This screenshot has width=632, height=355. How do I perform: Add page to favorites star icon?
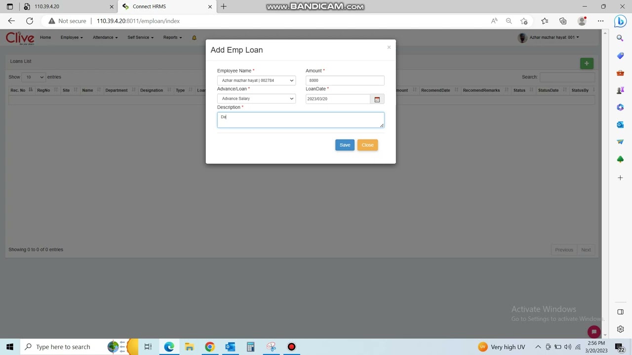coord(524,21)
